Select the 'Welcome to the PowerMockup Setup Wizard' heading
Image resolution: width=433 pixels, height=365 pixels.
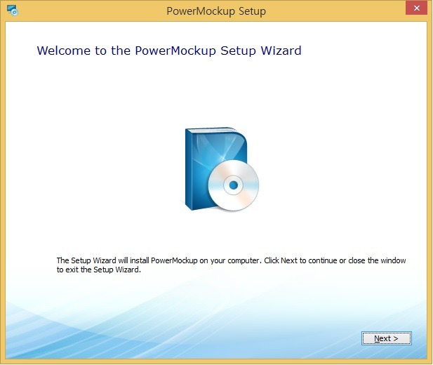[x=169, y=51]
